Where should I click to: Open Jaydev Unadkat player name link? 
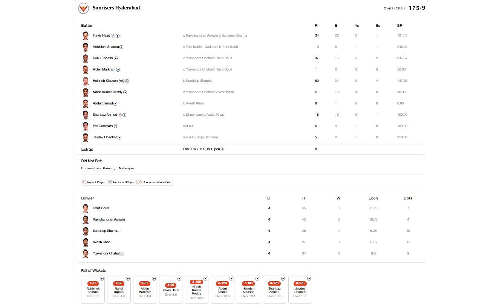105,137
